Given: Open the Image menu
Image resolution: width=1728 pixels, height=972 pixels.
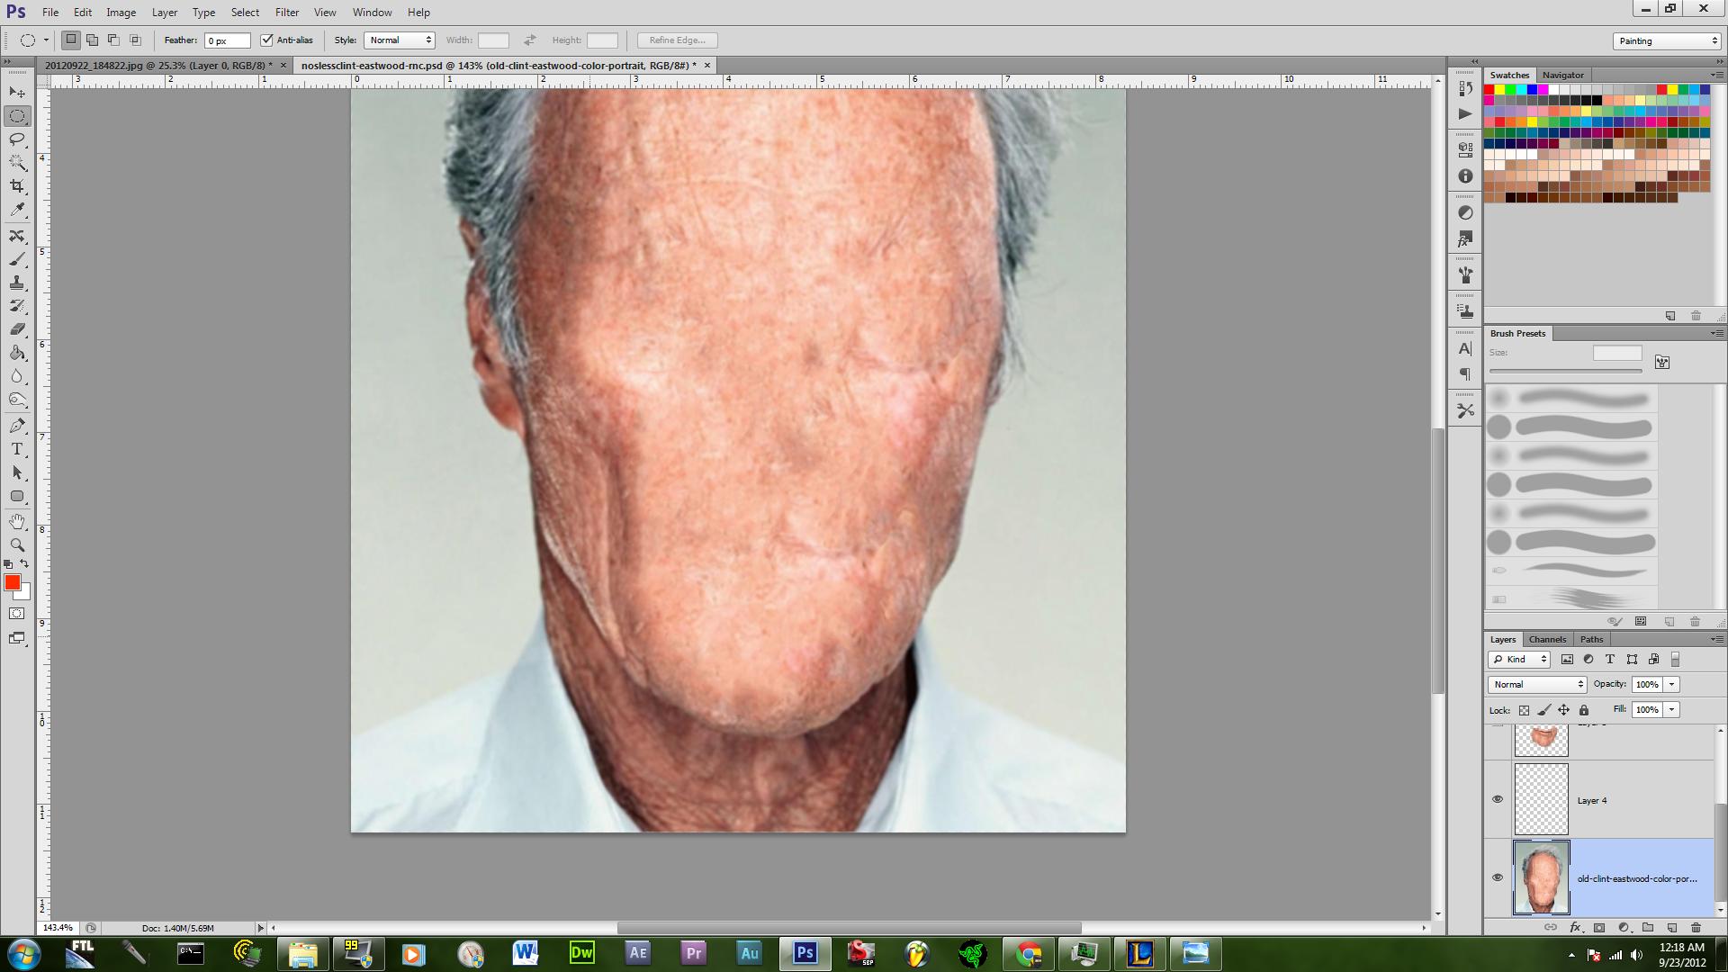Looking at the screenshot, I should 121,13.
